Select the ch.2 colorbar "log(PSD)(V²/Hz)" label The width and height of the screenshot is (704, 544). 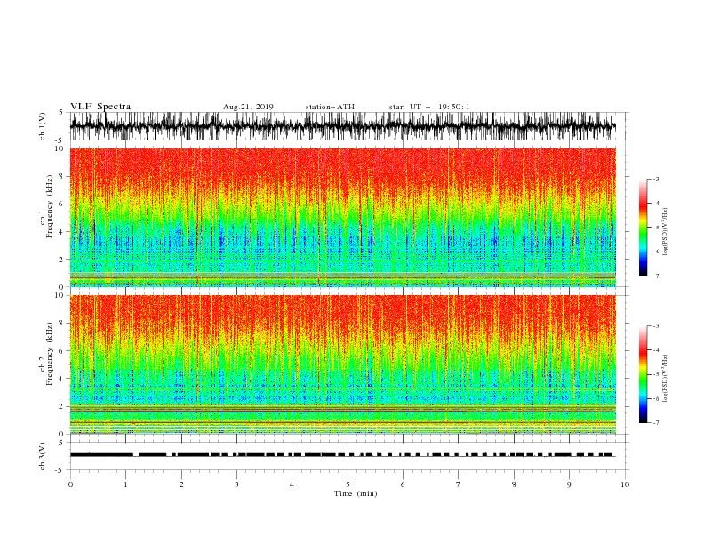[665, 378]
